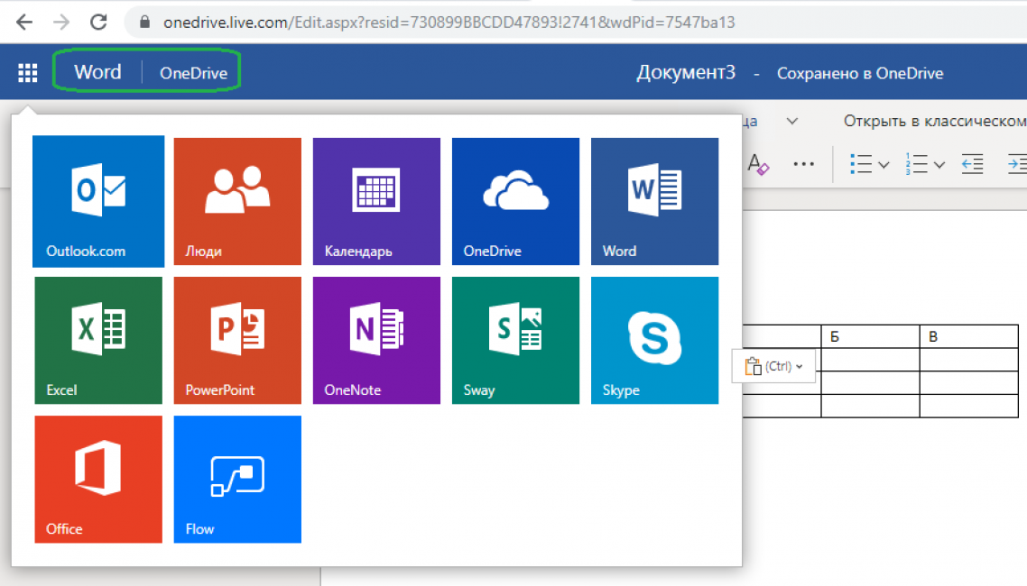Image resolution: width=1027 pixels, height=586 pixels.
Task: Expand the numbered list dropdown arrow
Action: tap(939, 165)
